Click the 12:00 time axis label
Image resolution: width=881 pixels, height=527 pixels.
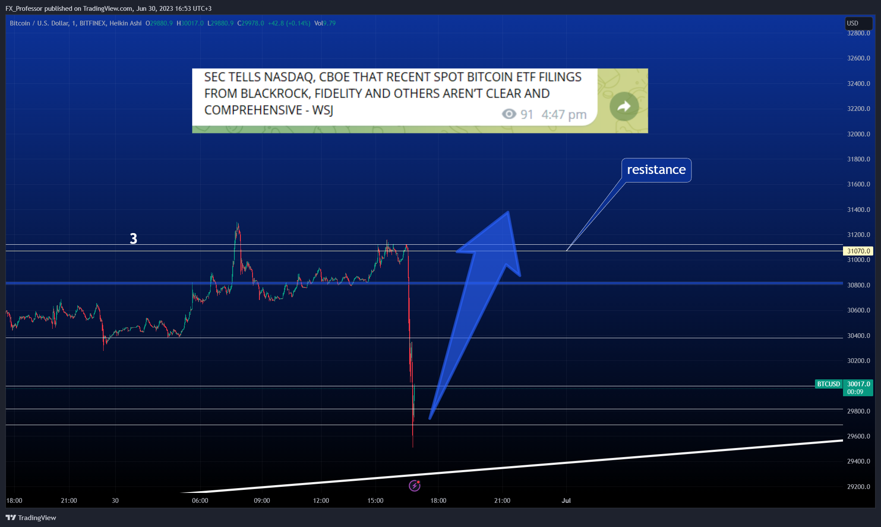321,500
